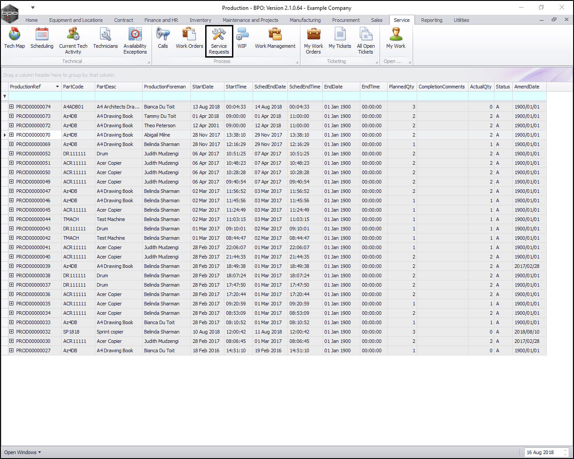Click the Status column header
The image size is (574, 459).
click(503, 87)
